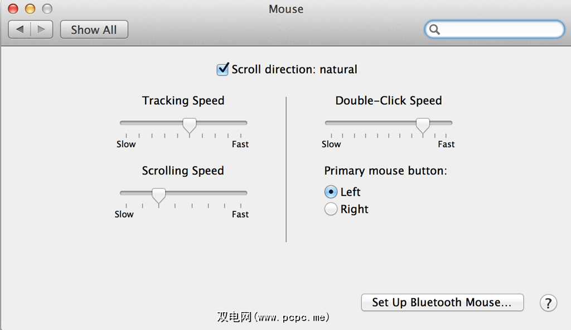Click the yellow minimize window button
The height and width of the screenshot is (330, 571).
tap(30, 9)
